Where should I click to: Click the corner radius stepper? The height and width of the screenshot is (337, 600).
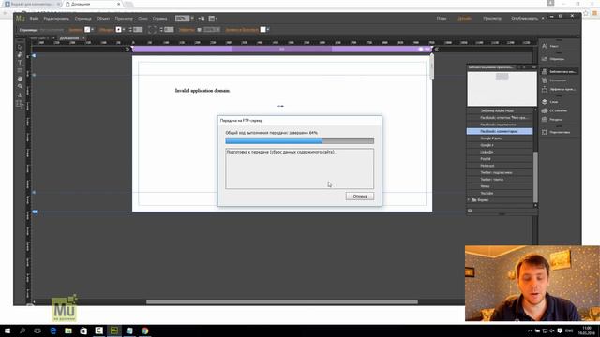tap(161, 29)
